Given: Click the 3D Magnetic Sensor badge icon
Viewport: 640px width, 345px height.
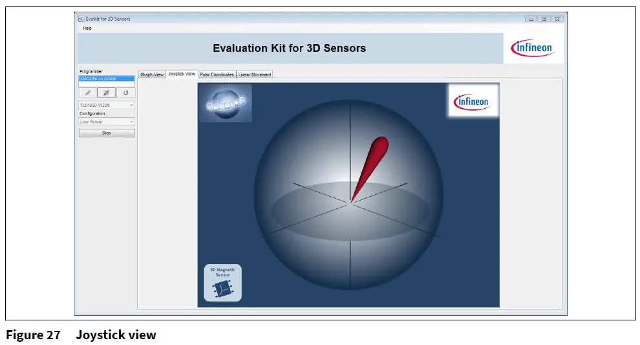Looking at the screenshot, I should [223, 283].
